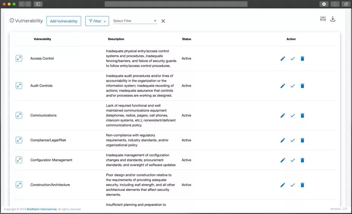
Task: Select the Audit Controls name cell
Action: coord(41,86)
